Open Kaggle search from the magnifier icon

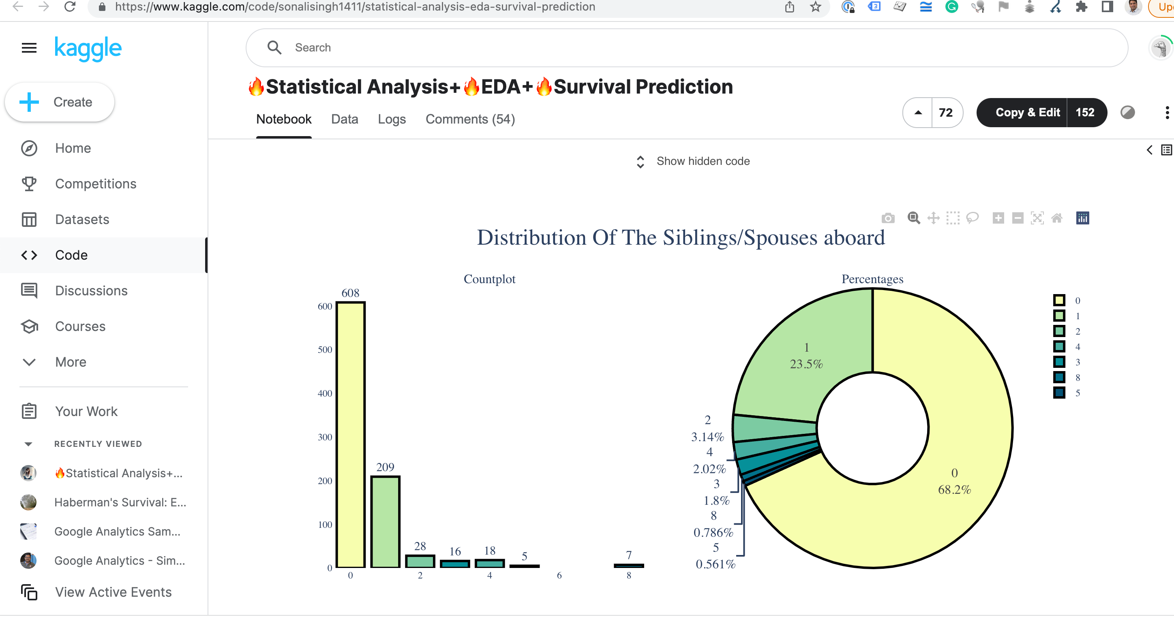274,47
